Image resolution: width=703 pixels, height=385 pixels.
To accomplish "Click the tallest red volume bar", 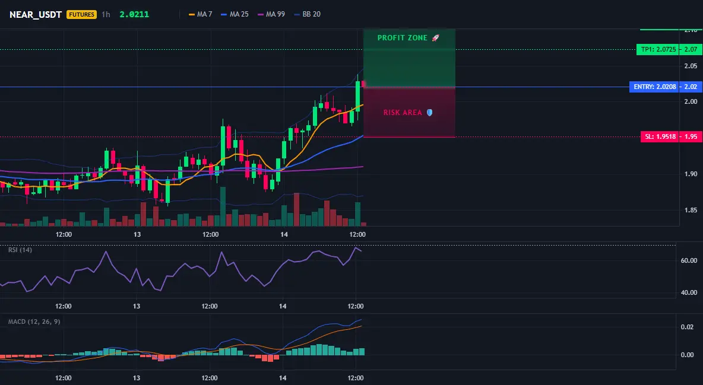I will tap(296, 209).
